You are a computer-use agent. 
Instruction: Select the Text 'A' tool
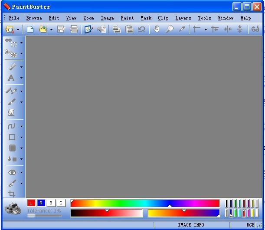click(11, 78)
